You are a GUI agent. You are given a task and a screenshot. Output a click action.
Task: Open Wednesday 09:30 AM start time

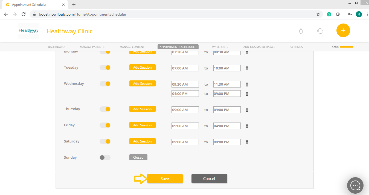click(185, 84)
